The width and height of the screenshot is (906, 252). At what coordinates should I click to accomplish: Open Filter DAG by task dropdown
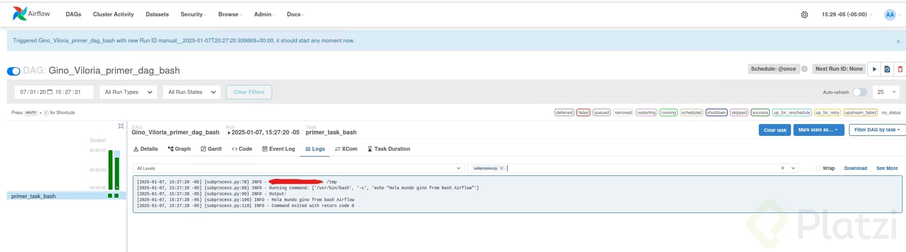click(877, 130)
